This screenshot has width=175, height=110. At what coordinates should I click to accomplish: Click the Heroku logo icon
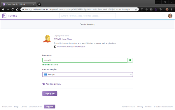click(4, 16)
